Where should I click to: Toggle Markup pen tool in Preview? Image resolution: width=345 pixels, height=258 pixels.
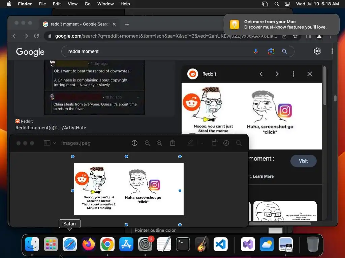(x=190, y=143)
